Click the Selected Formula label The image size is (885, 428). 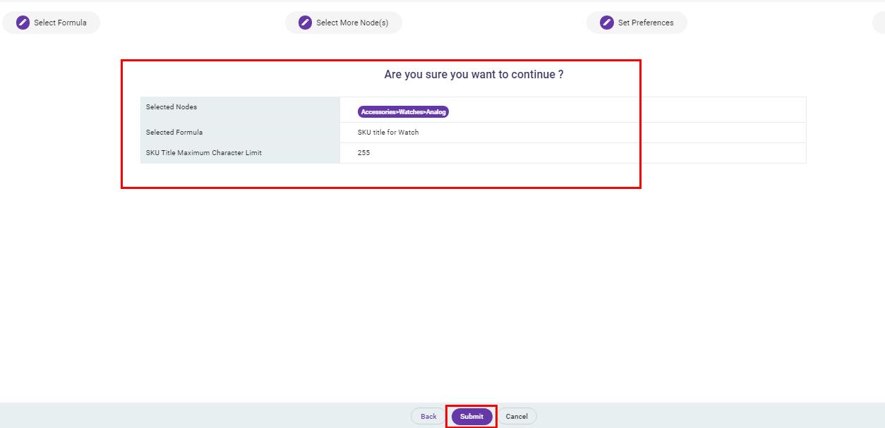tap(174, 133)
